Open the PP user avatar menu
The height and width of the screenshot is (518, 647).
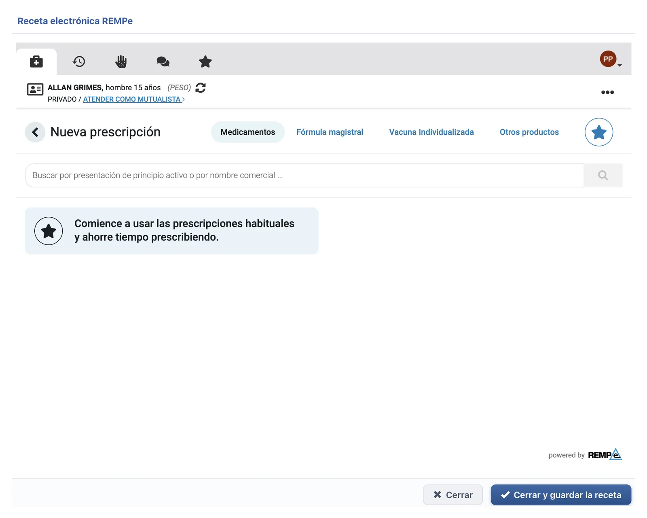610,59
